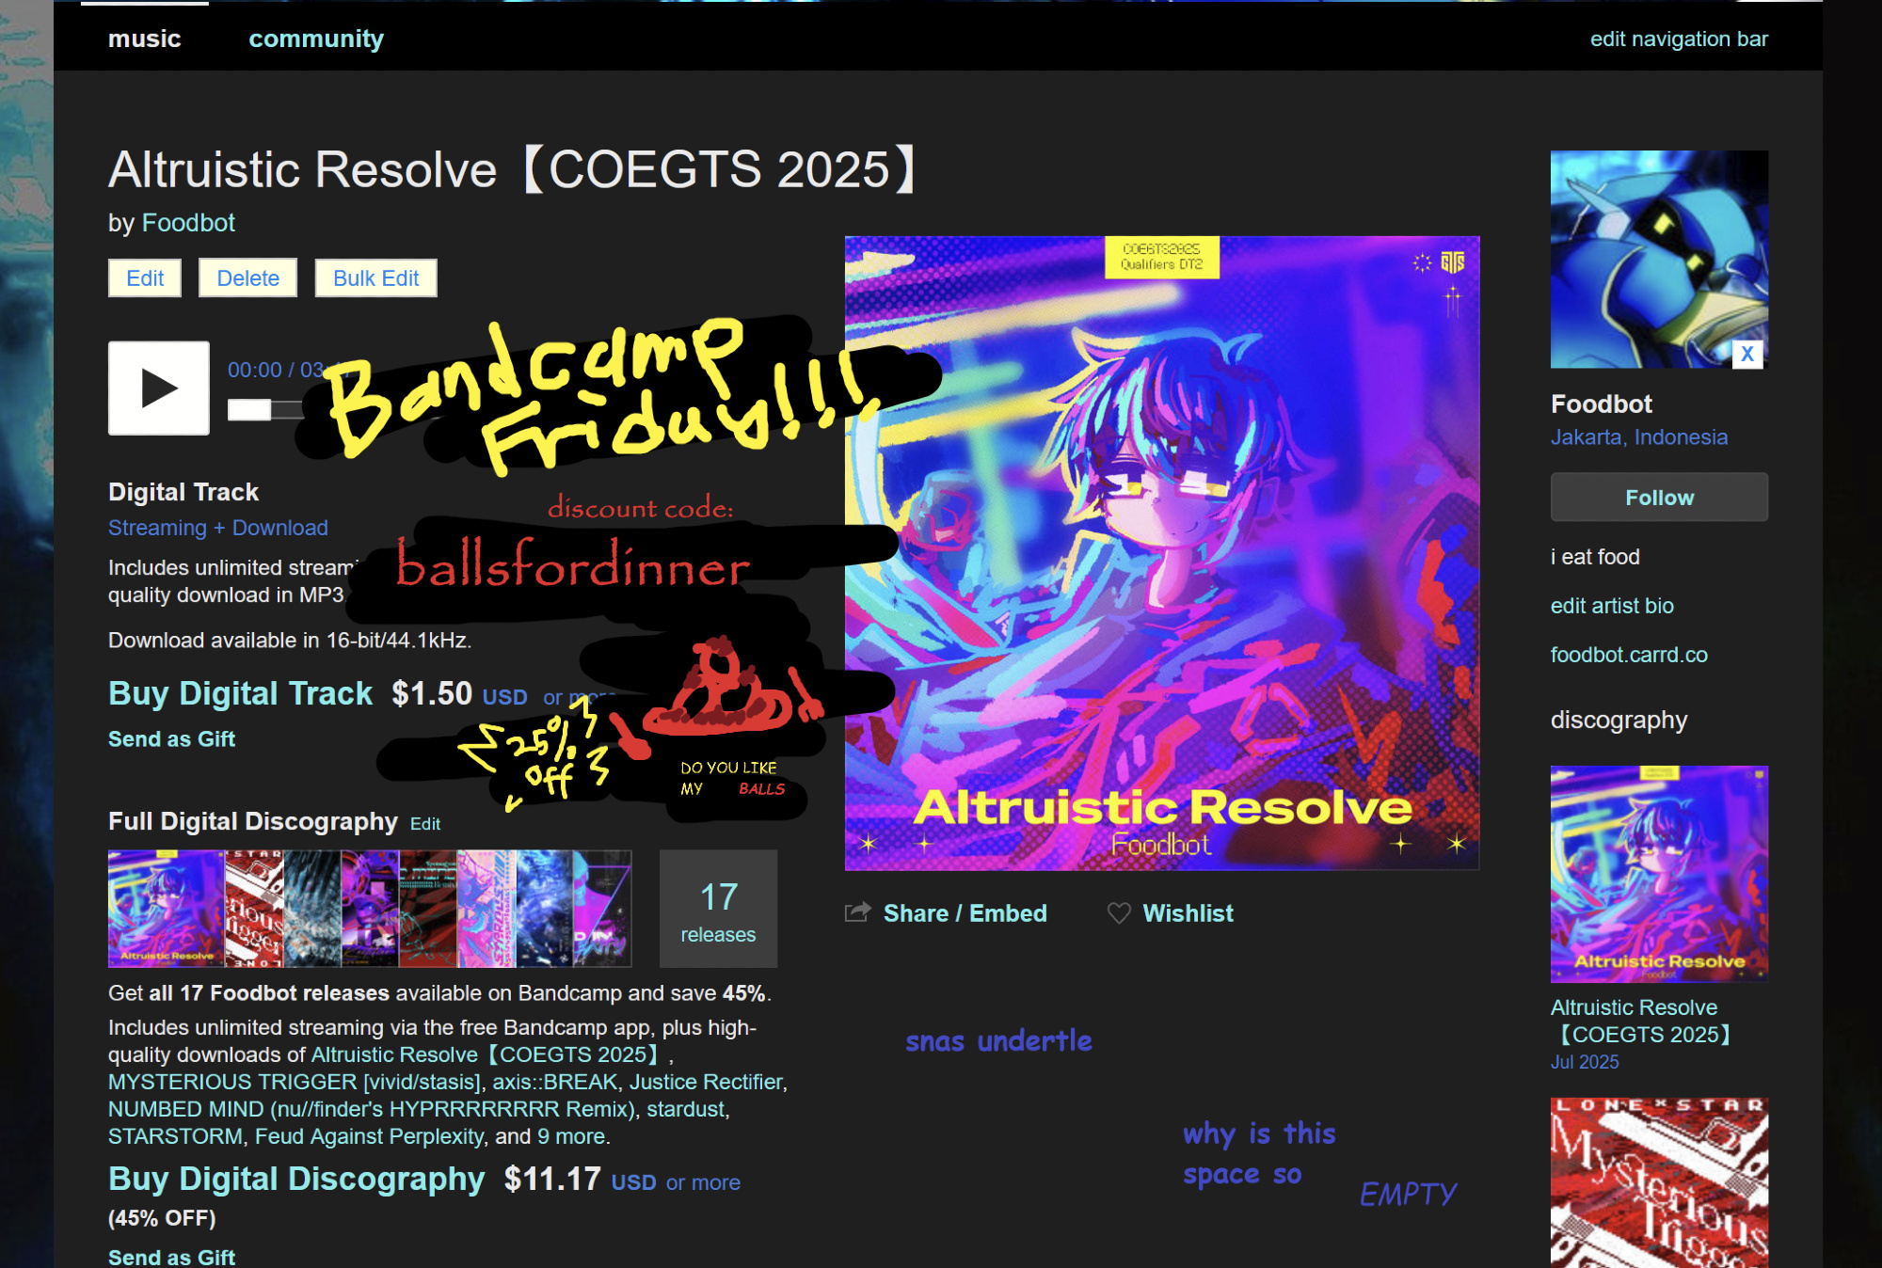This screenshot has width=1882, height=1268.
Task: Remove artist photo with X icon
Action: click(x=1746, y=354)
